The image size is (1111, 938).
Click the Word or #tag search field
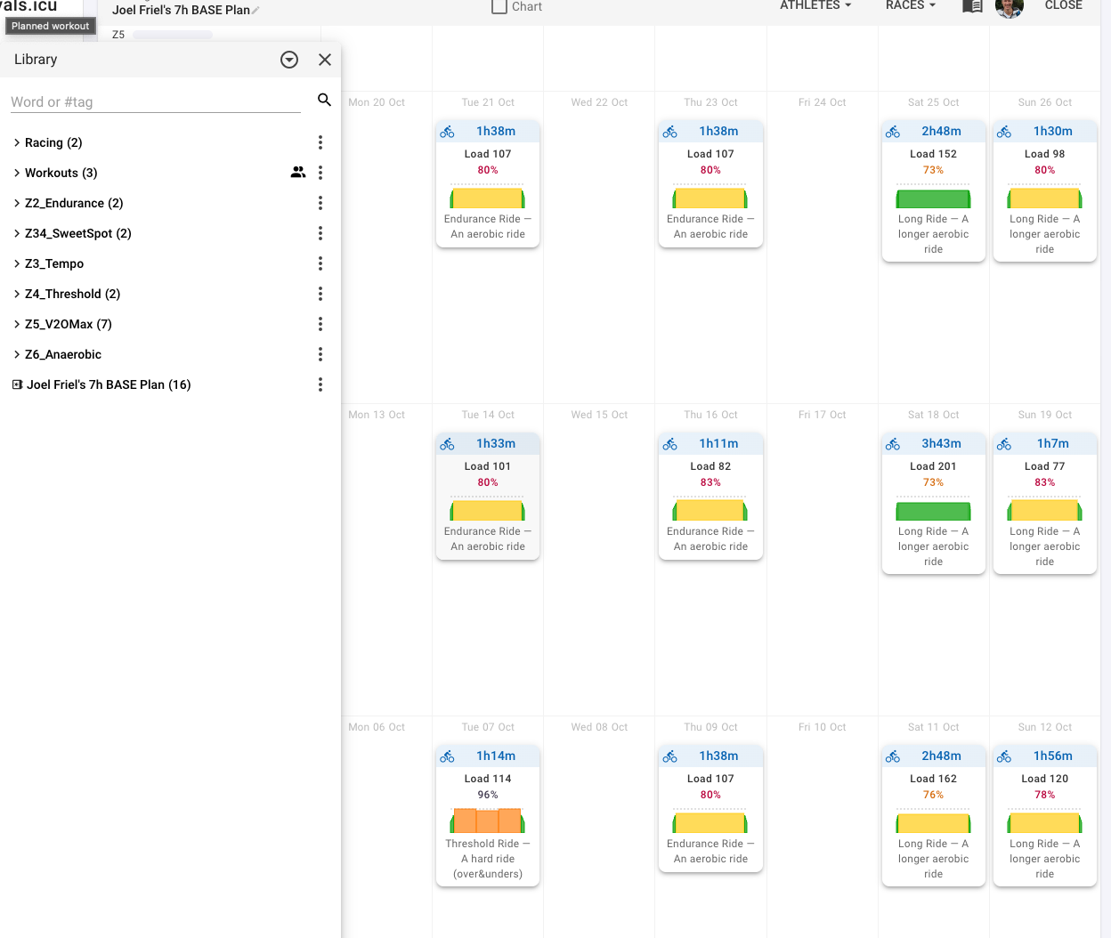(156, 101)
